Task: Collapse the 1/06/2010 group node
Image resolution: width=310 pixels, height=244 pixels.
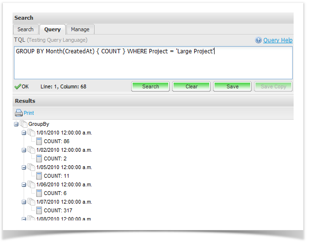Action: pyautogui.click(x=24, y=184)
